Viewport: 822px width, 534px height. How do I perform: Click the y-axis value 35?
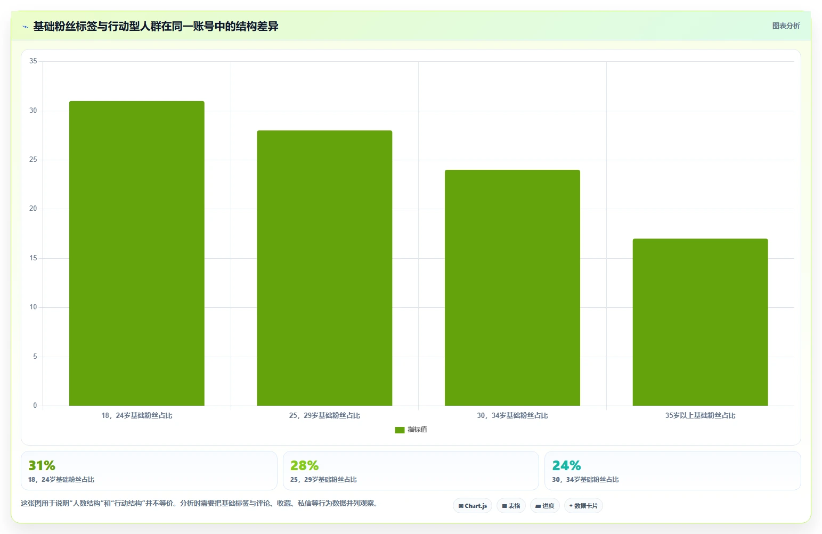point(33,61)
